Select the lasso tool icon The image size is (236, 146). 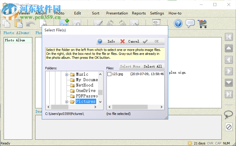pos(228,115)
